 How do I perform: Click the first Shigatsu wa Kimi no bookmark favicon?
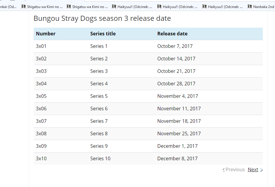23,7
